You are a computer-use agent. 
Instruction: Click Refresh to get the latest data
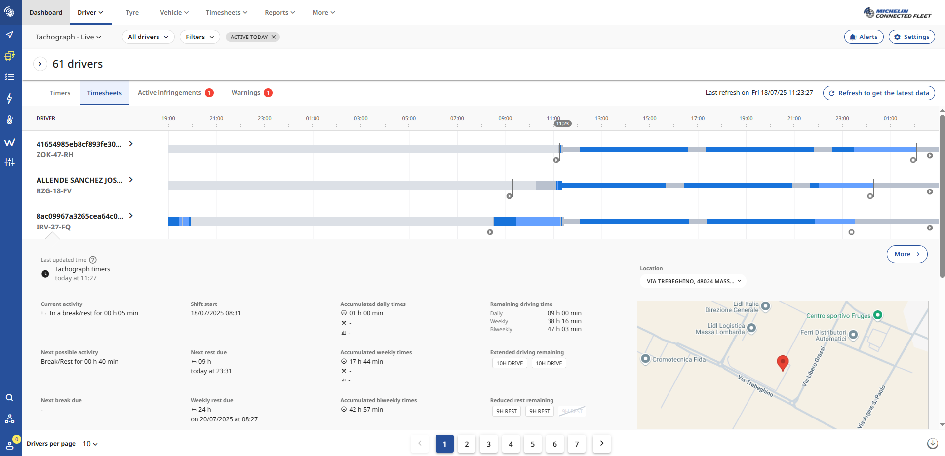(x=878, y=93)
